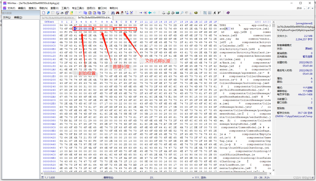Click the black left triangle icon
Screen dimensions: 316x181
214,13
